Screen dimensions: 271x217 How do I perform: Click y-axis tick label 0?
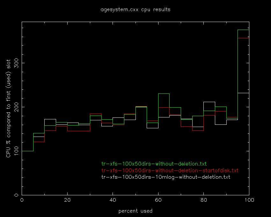(16, 195)
